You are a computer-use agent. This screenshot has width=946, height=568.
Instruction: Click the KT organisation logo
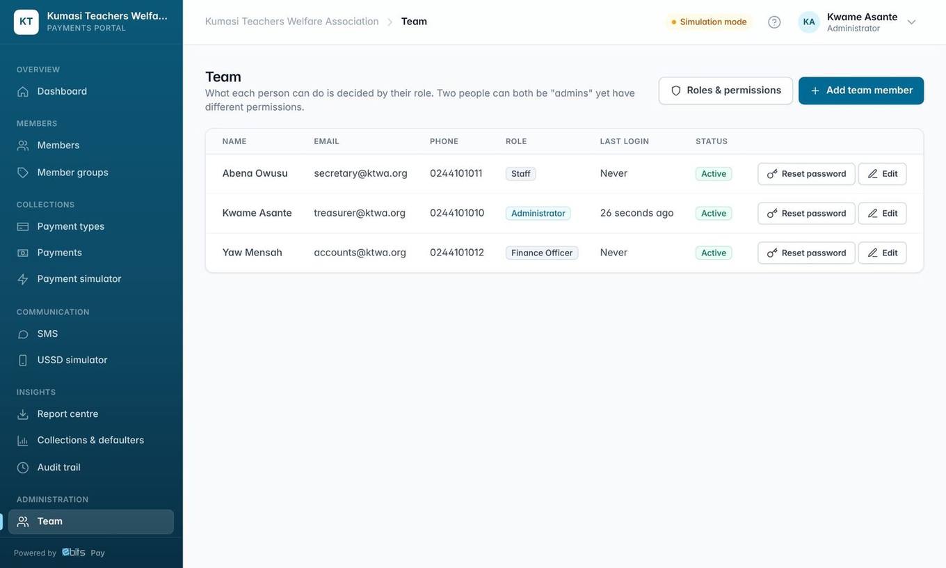[x=26, y=22]
